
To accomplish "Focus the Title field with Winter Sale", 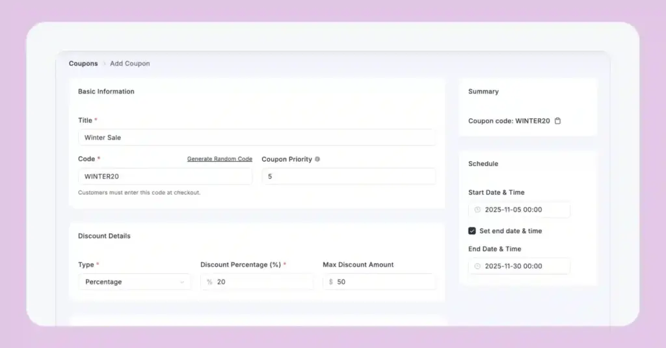I will pyautogui.click(x=256, y=138).
